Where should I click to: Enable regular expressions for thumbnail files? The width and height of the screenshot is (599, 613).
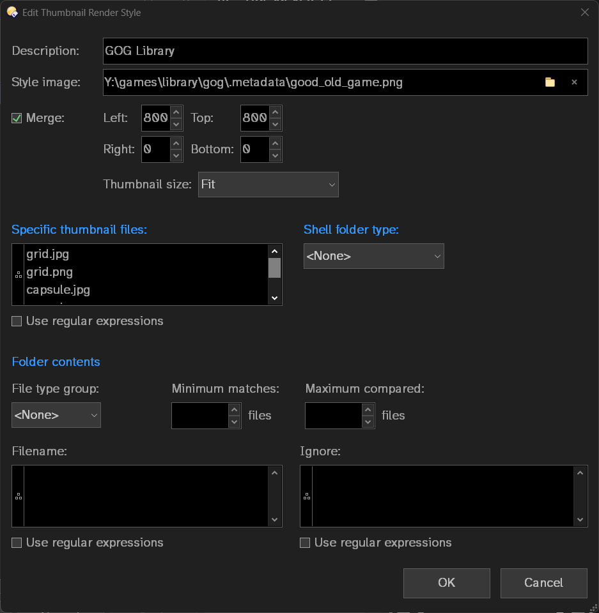click(x=17, y=321)
